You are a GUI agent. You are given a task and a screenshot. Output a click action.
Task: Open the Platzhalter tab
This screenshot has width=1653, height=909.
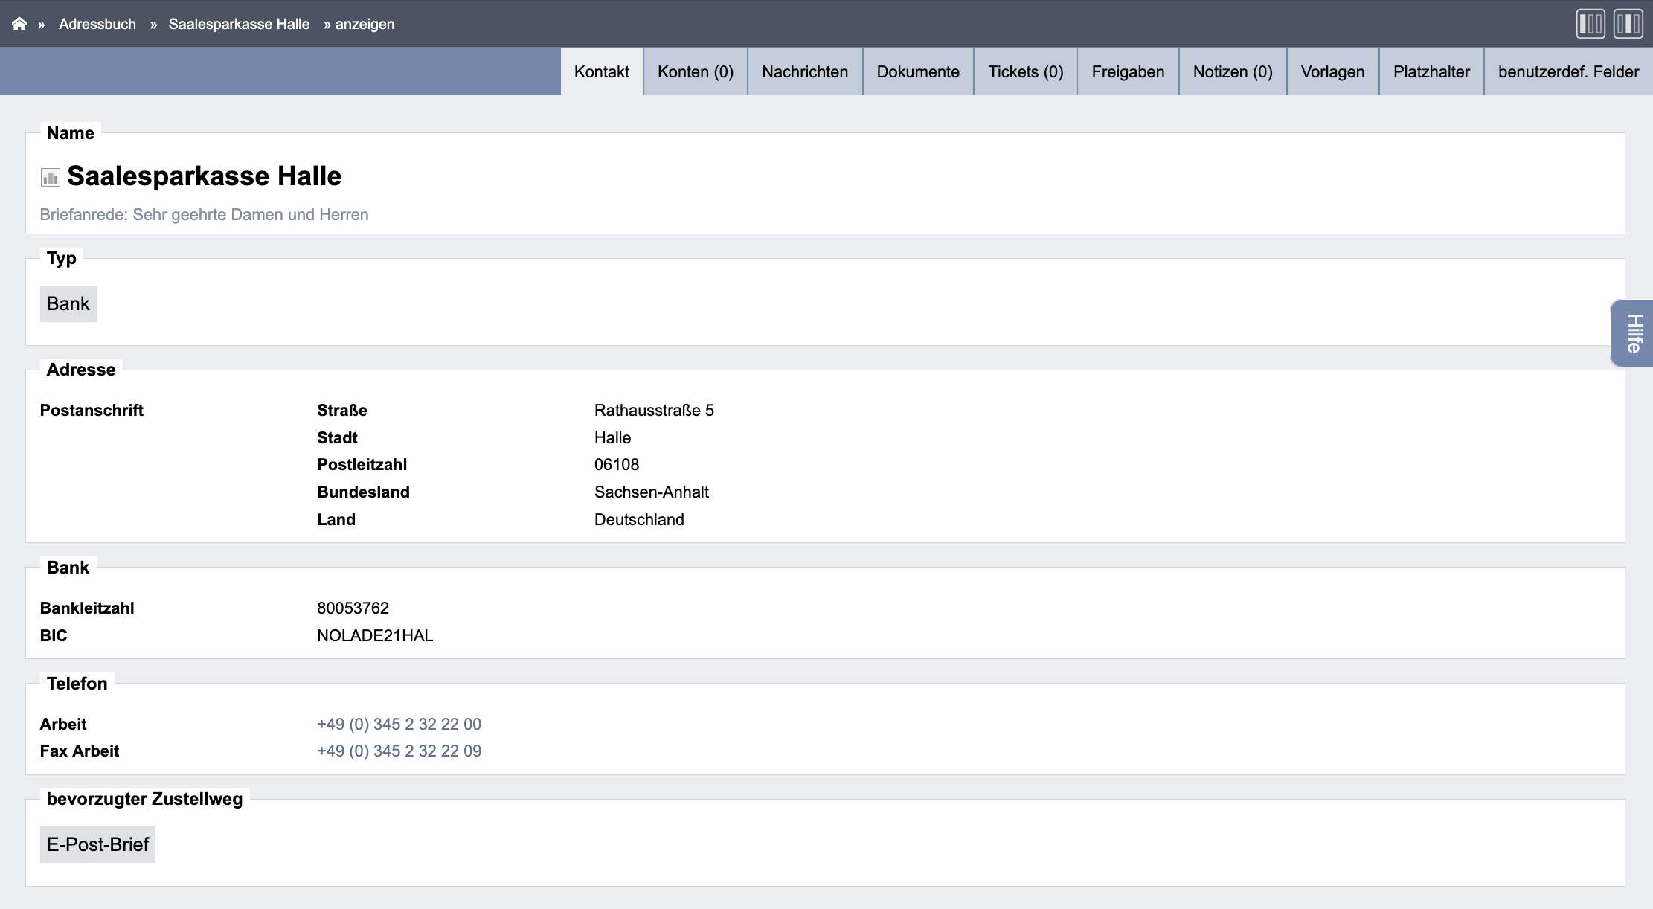tap(1432, 71)
